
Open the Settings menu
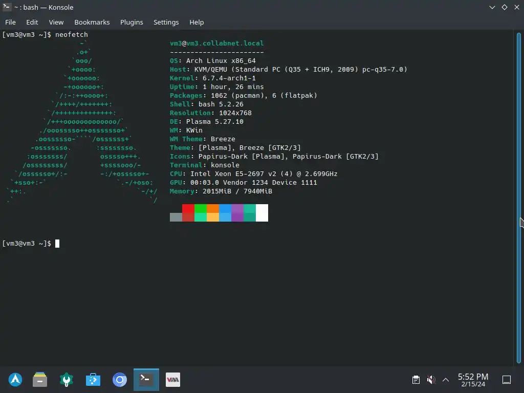coord(166,22)
